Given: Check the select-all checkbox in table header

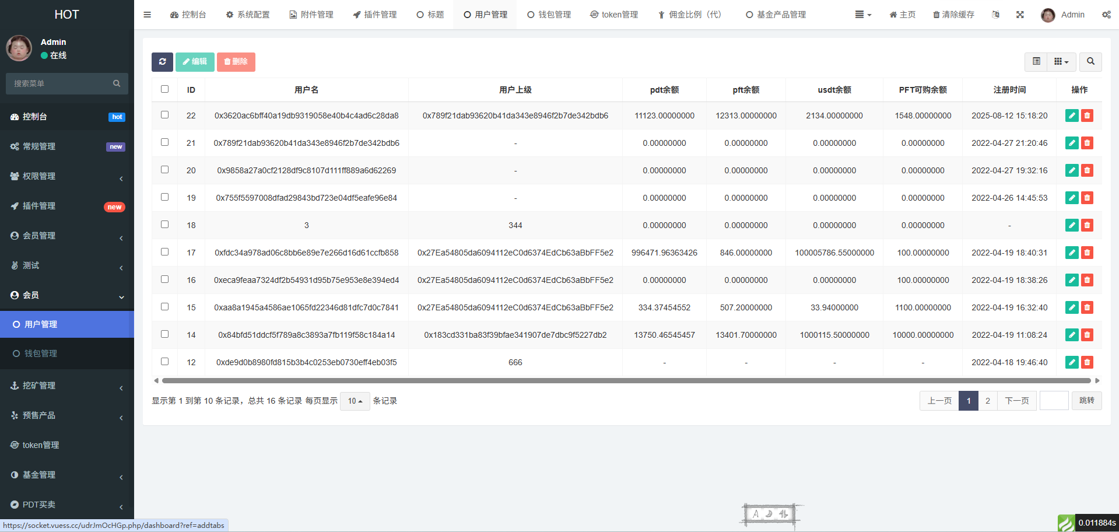Looking at the screenshot, I should click(164, 89).
